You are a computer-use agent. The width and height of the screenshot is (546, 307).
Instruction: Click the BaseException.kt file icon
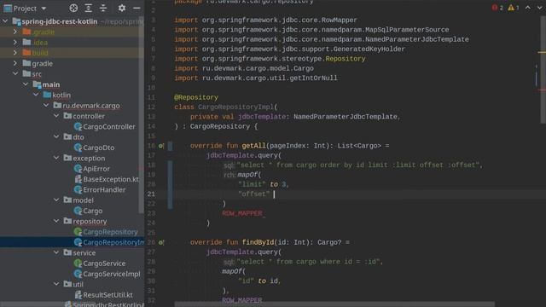(78, 179)
